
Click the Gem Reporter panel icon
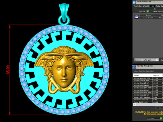[134, 2]
